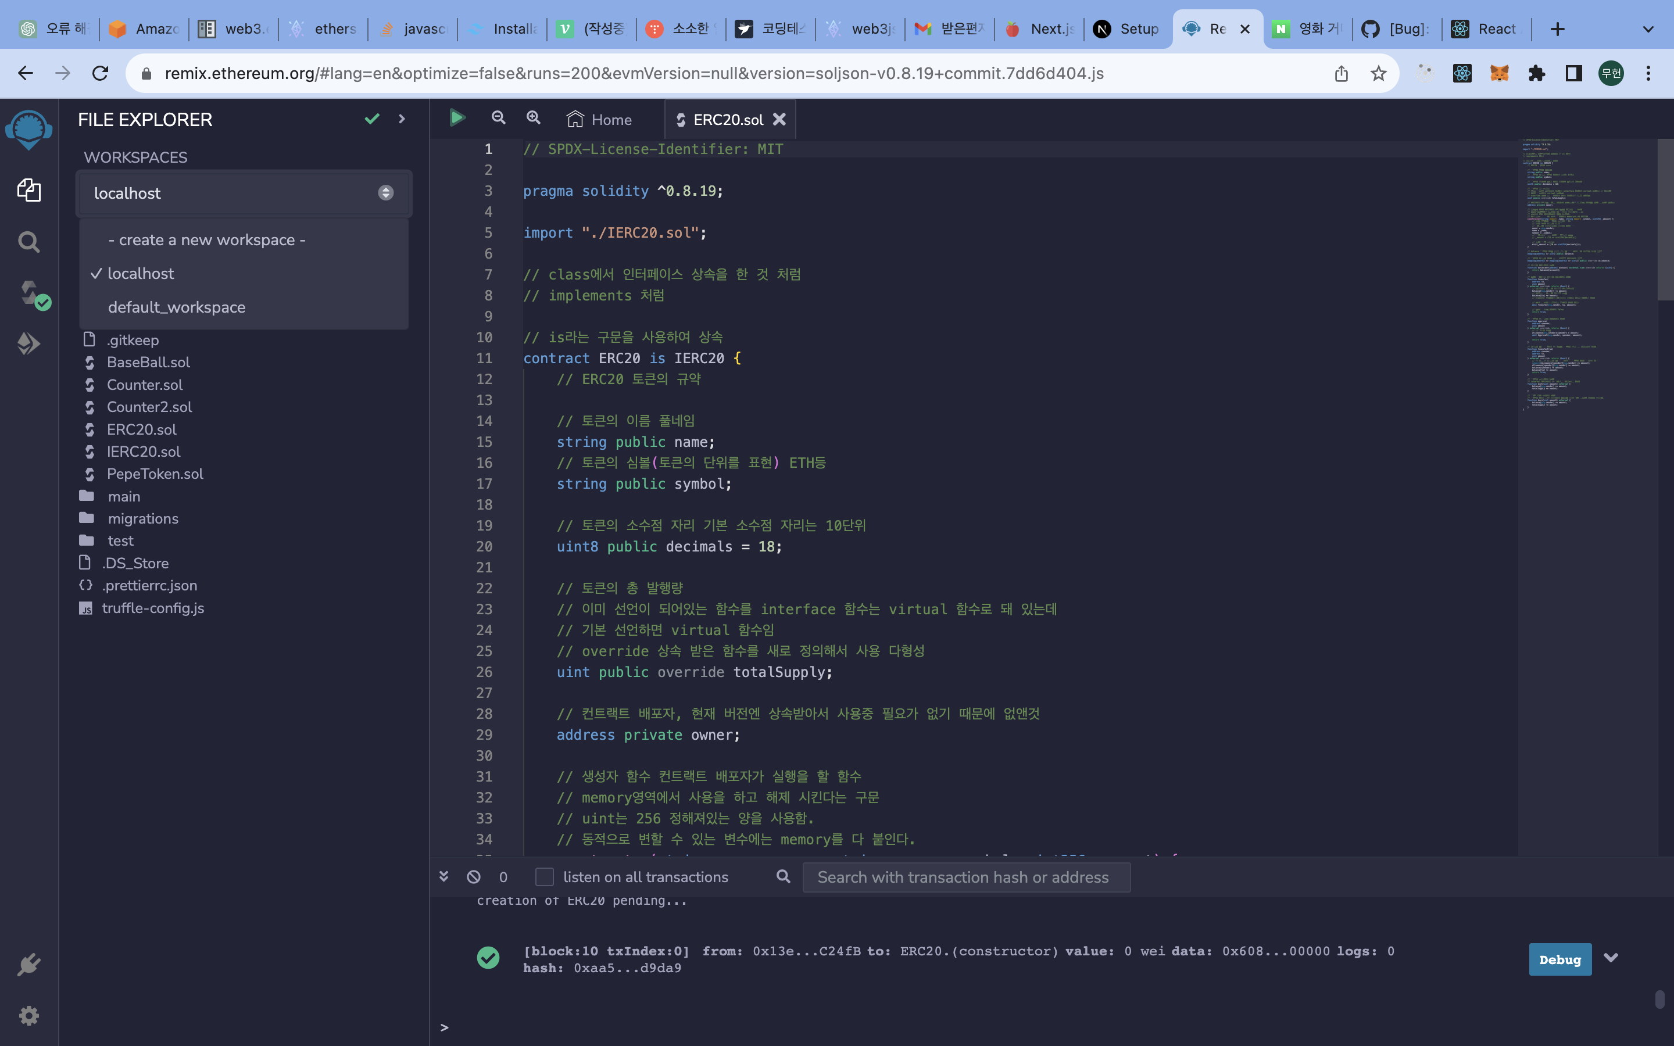Toggle the browser side panel icon
Viewport: 1674px width, 1046px height.
click(x=1573, y=73)
